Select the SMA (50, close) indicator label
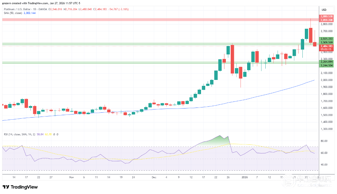This screenshot has width=337, height=194. 13,13
